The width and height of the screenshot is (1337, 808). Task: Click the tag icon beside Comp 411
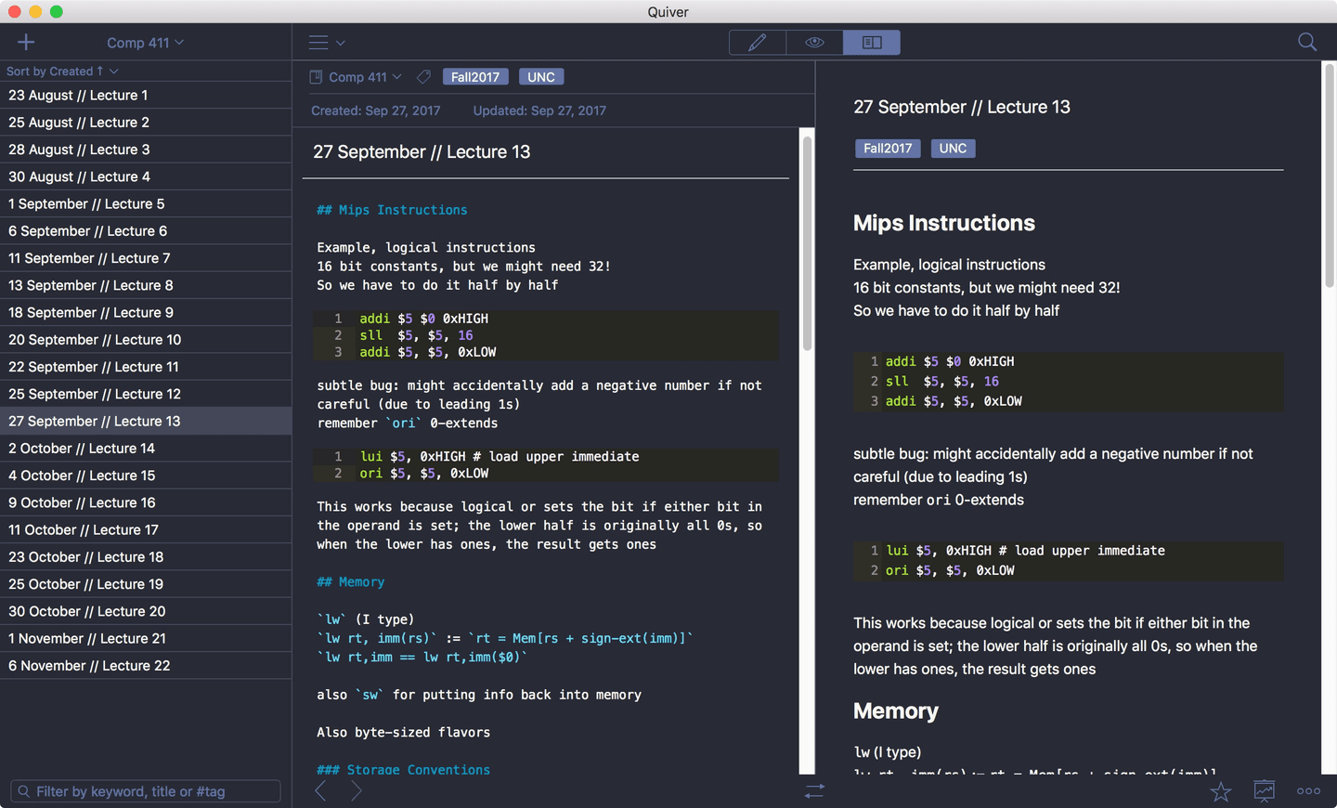423,76
